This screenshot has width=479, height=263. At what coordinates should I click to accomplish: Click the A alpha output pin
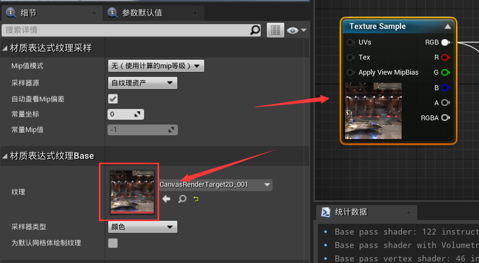click(x=445, y=103)
